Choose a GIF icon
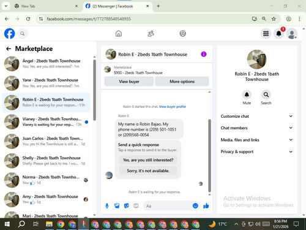The height and width of the screenshot is (230, 306). [136, 206]
